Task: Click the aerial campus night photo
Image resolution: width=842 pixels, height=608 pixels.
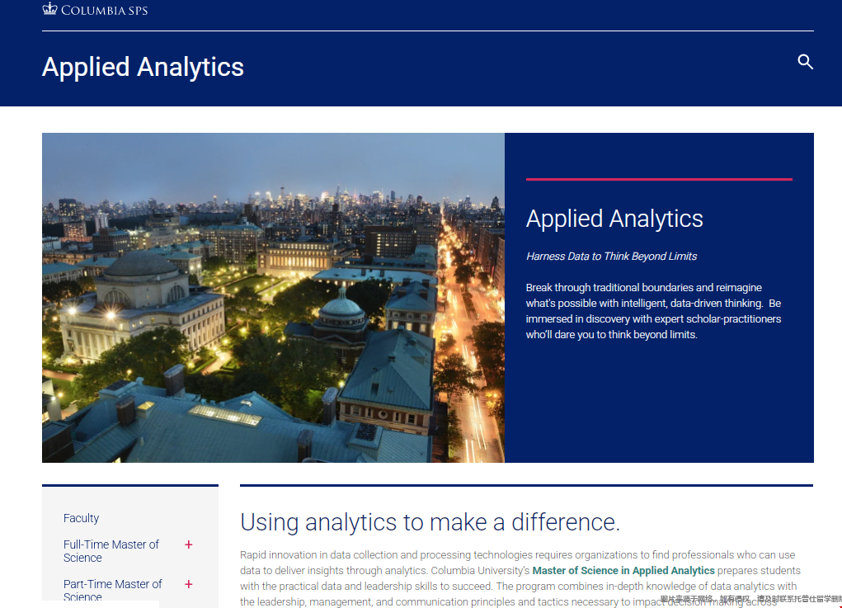Action: coord(273,297)
